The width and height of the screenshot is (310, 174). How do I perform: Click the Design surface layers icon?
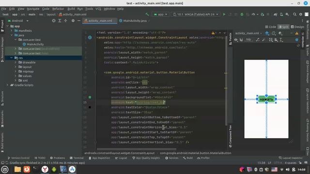pyautogui.click(x=267, y=33)
